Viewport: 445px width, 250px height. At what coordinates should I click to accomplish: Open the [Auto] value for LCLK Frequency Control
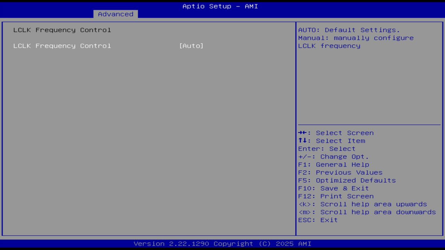tap(191, 46)
